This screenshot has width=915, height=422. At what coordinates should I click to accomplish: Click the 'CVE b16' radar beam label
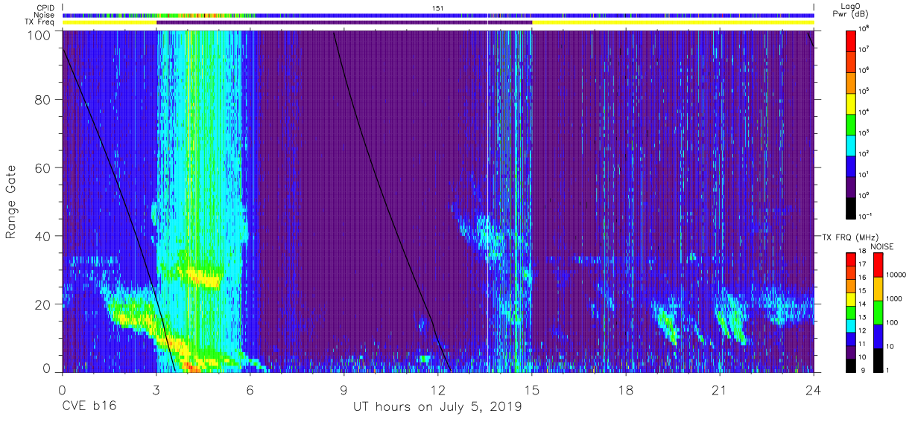pos(89,407)
